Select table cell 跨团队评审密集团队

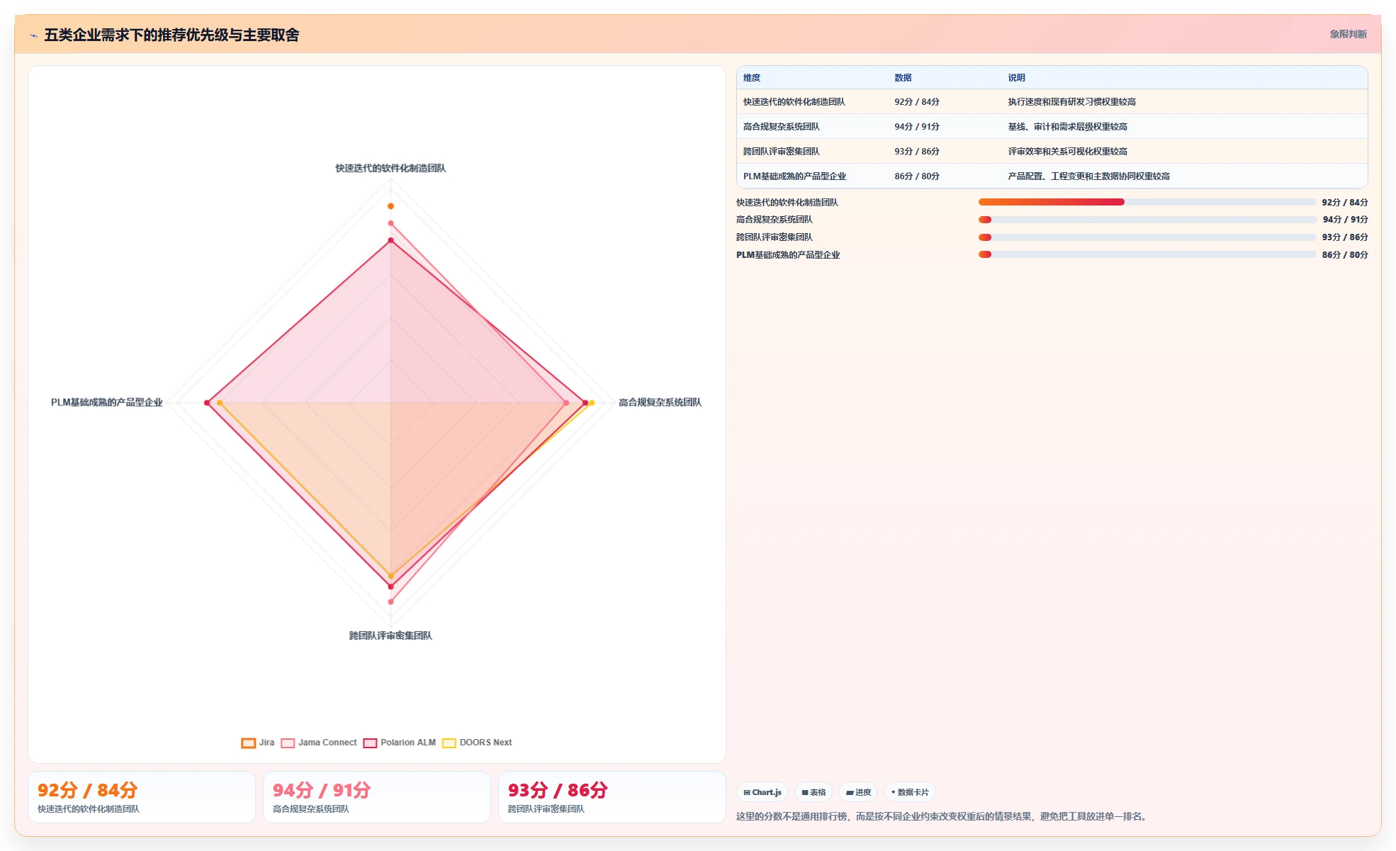tap(781, 152)
